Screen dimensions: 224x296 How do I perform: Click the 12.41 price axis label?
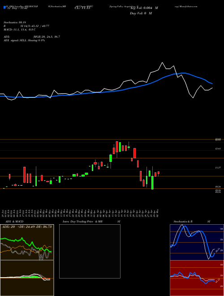coord(218,149)
